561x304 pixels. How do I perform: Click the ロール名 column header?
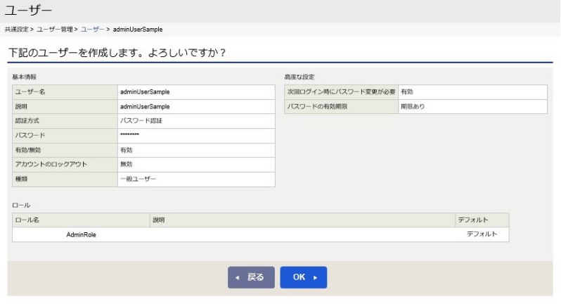82,220
